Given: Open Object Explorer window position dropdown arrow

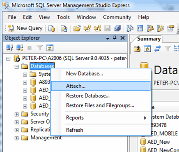Looking at the screenshot, I should [108, 39].
